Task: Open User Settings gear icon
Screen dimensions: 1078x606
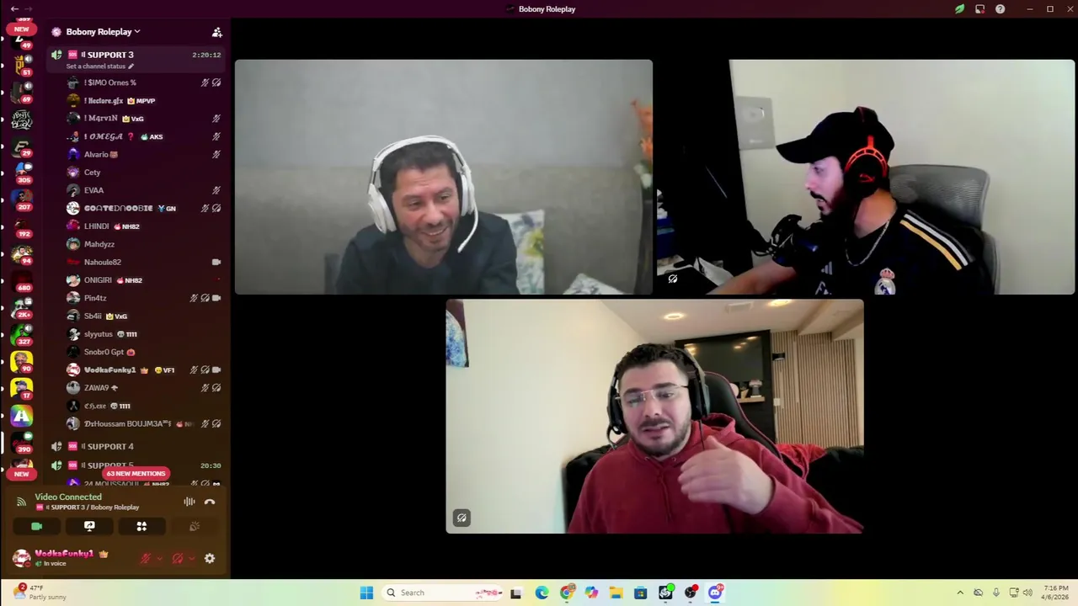Action: (210, 558)
